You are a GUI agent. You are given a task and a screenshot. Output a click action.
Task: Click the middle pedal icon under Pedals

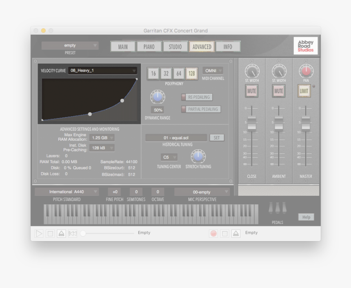[x=278, y=208]
